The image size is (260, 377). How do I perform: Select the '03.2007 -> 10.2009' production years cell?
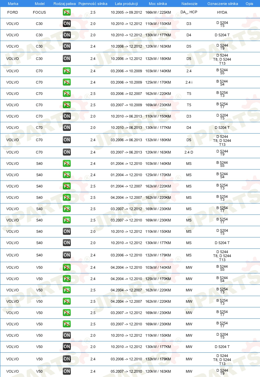click(x=126, y=105)
